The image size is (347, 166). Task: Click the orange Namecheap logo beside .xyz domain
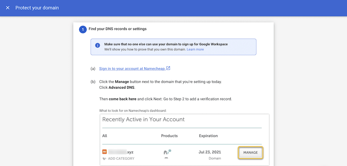pos(105,152)
